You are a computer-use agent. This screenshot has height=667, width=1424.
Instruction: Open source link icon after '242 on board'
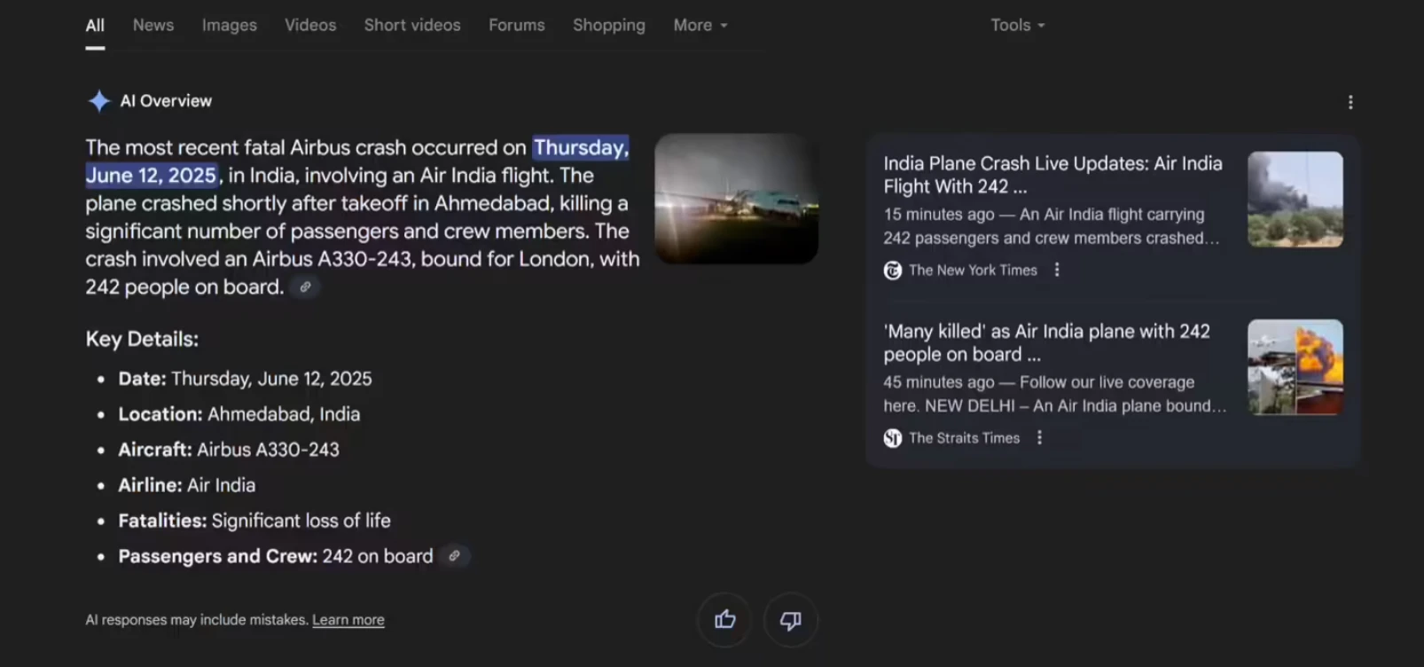[x=454, y=556]
